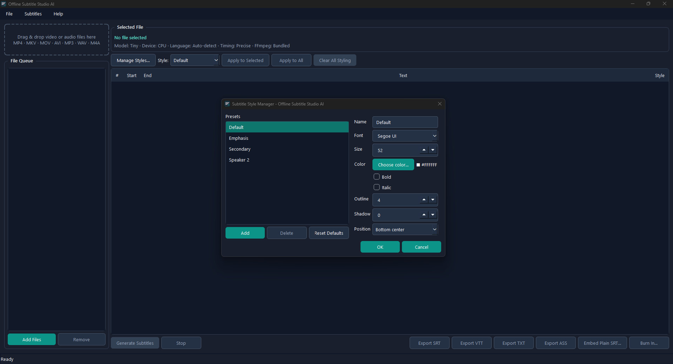Click the Choose color... button
Image resolution: width=673 pixels, height=364 pixels.
[x=393, y=165]
